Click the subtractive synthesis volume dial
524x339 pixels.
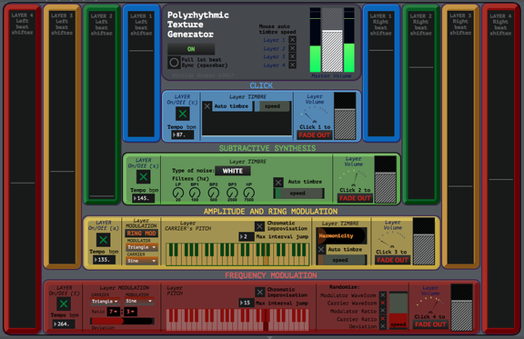[x=353, y=177]
